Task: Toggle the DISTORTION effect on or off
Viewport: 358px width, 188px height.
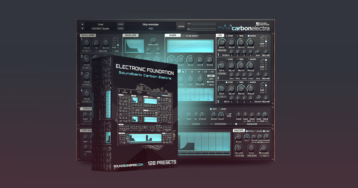Action: pos(211,124)
